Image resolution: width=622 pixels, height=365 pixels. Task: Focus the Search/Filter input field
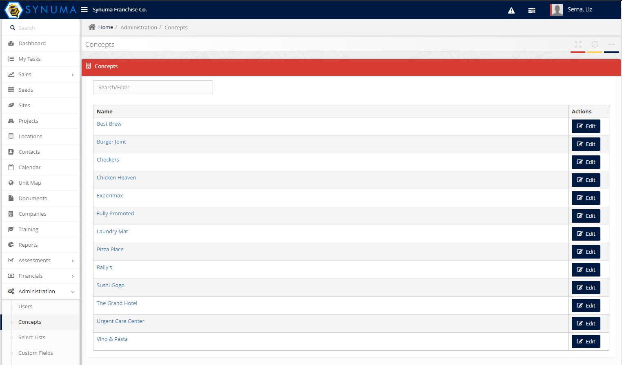point(153,87)
